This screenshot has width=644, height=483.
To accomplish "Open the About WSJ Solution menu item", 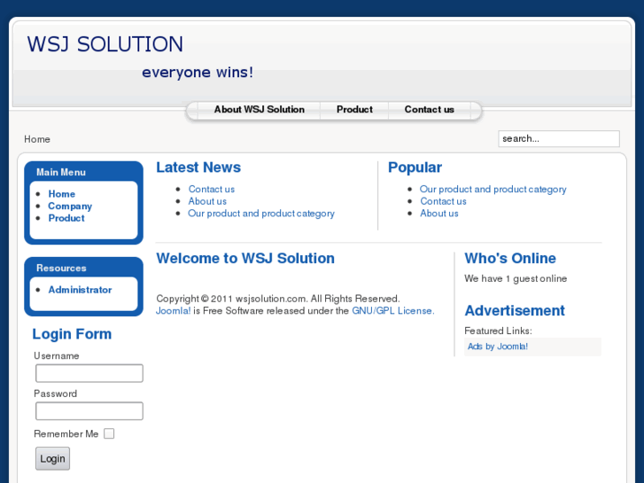I will (260, 109).
